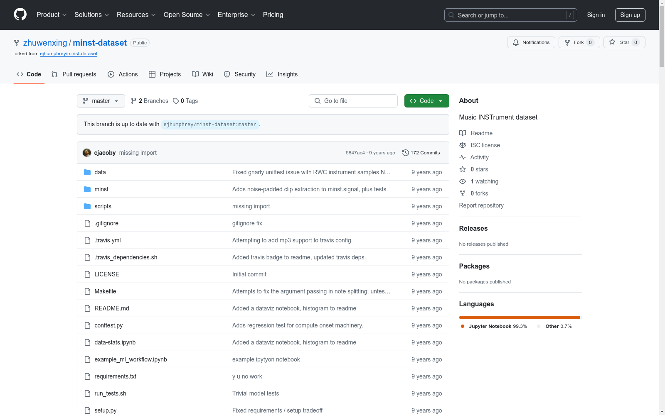Open .travis_dependencies.sh file
This screenshot has width=665, height=415.
point(126,257)
